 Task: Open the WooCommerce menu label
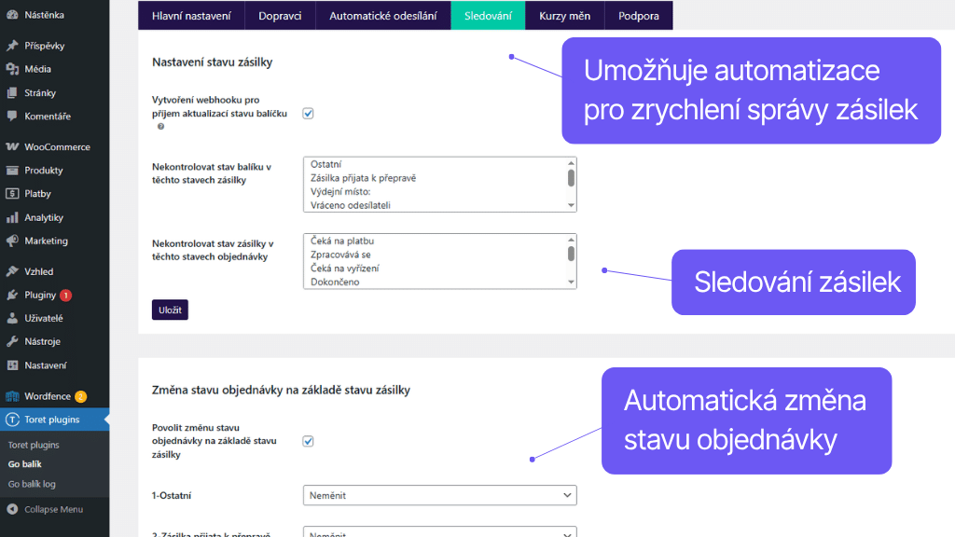(x=57, y=146)
